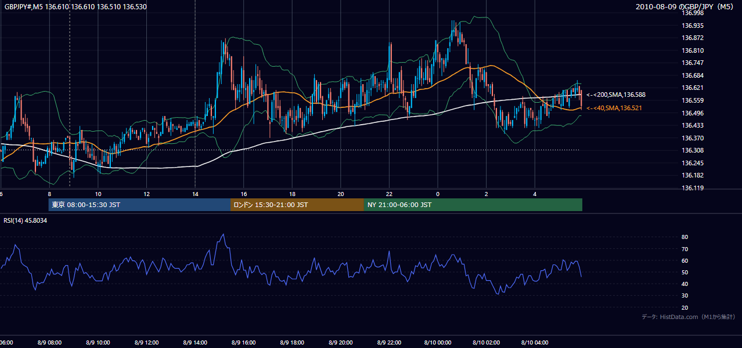Click price level 136.998 on axis
This screenshot has width=742, height=348.
click(693, 13)
